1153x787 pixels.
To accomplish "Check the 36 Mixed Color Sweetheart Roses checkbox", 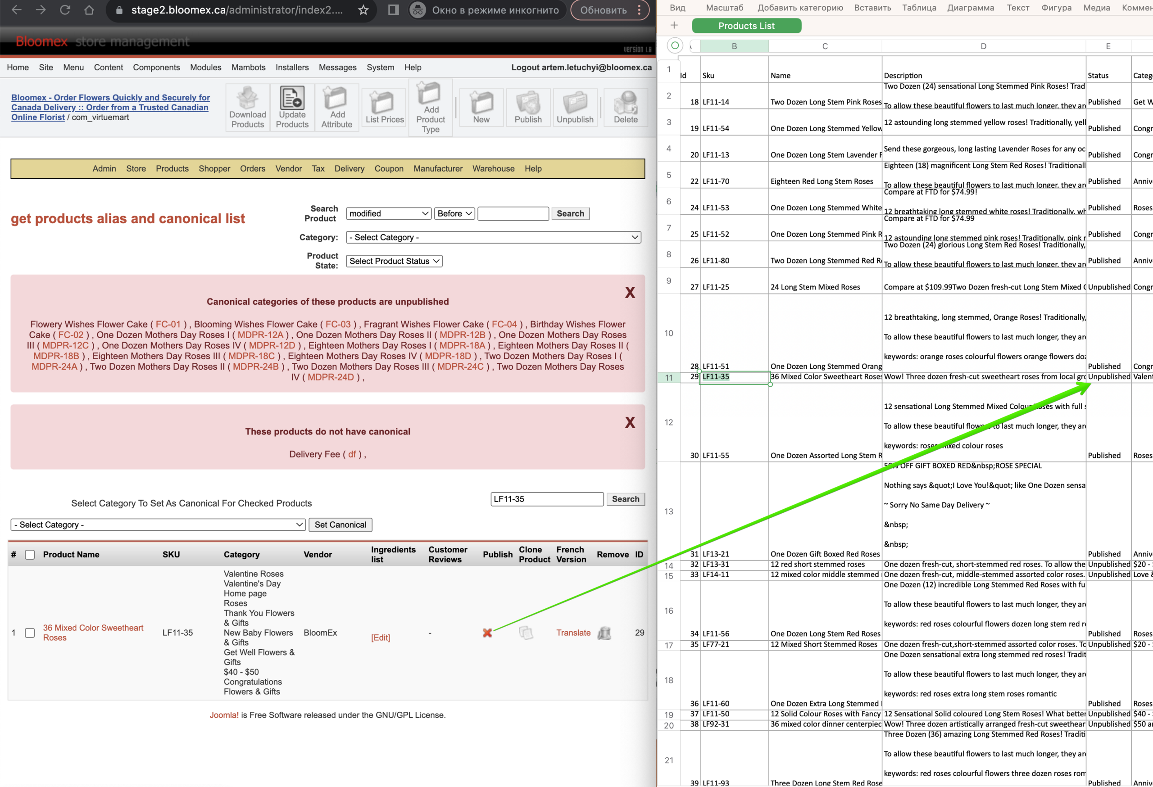I will [30, 633].
